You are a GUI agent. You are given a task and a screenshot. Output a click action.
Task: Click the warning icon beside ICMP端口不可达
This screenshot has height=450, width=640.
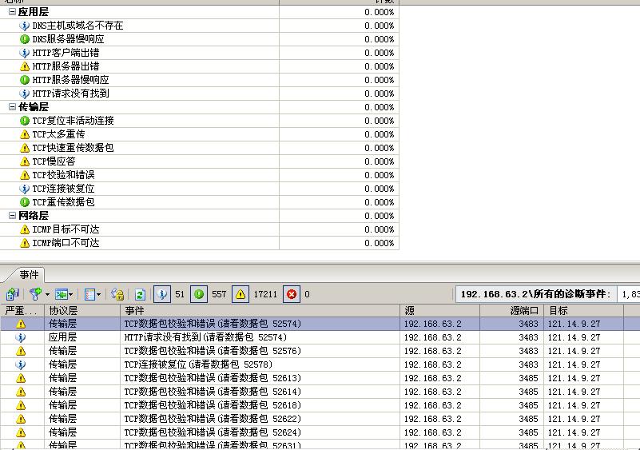click(x=25, y=243)
